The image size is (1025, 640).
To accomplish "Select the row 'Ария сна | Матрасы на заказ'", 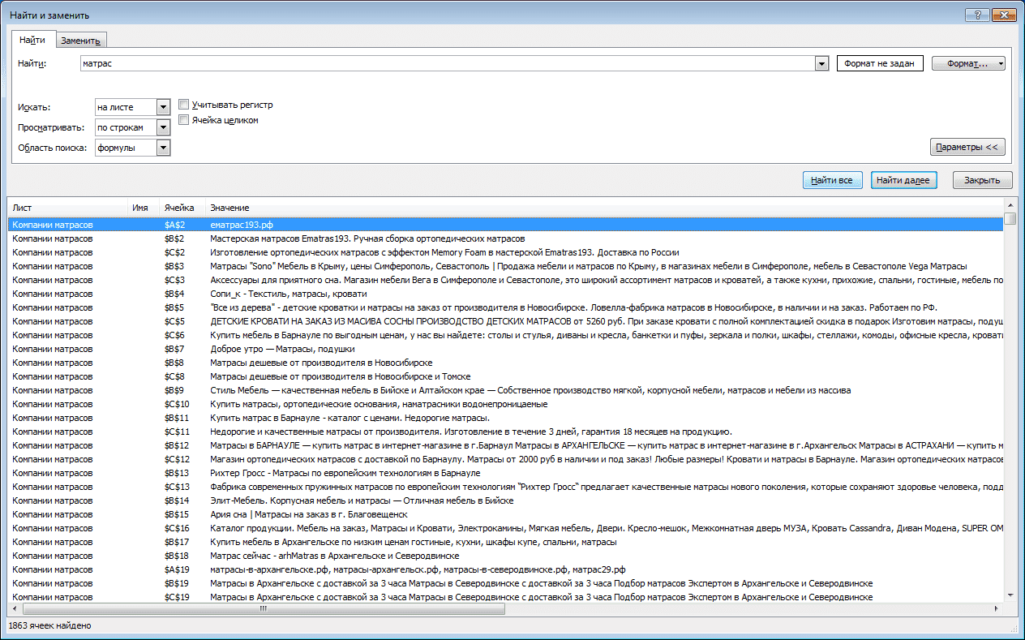I will click(x=505, y=514).
